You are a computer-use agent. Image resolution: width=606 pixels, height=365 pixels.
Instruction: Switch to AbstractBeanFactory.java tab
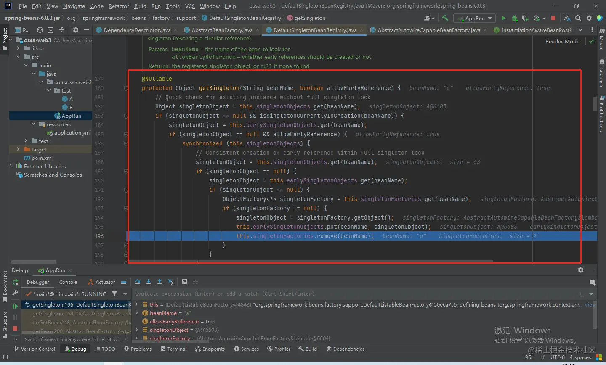click(222, 30)
